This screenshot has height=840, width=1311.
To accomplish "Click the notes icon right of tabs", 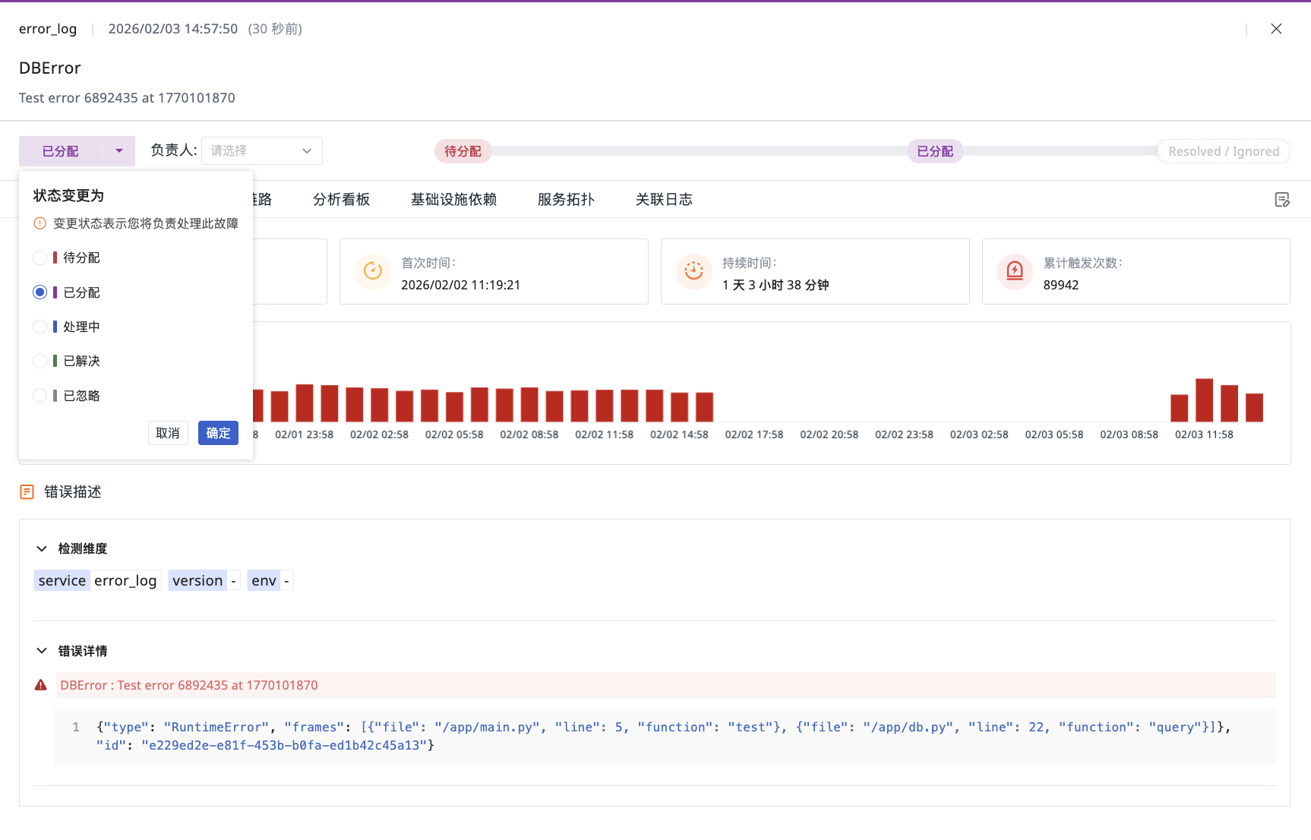I will click(1282, 200).
